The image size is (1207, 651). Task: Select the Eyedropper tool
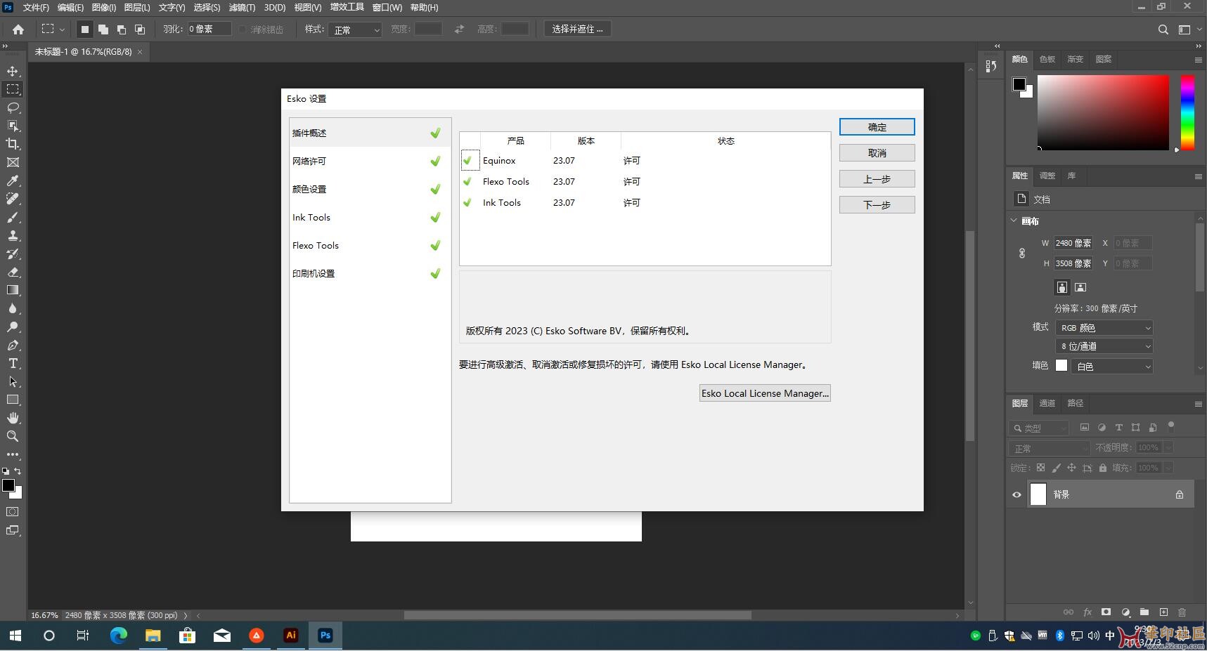coord(13,180)
